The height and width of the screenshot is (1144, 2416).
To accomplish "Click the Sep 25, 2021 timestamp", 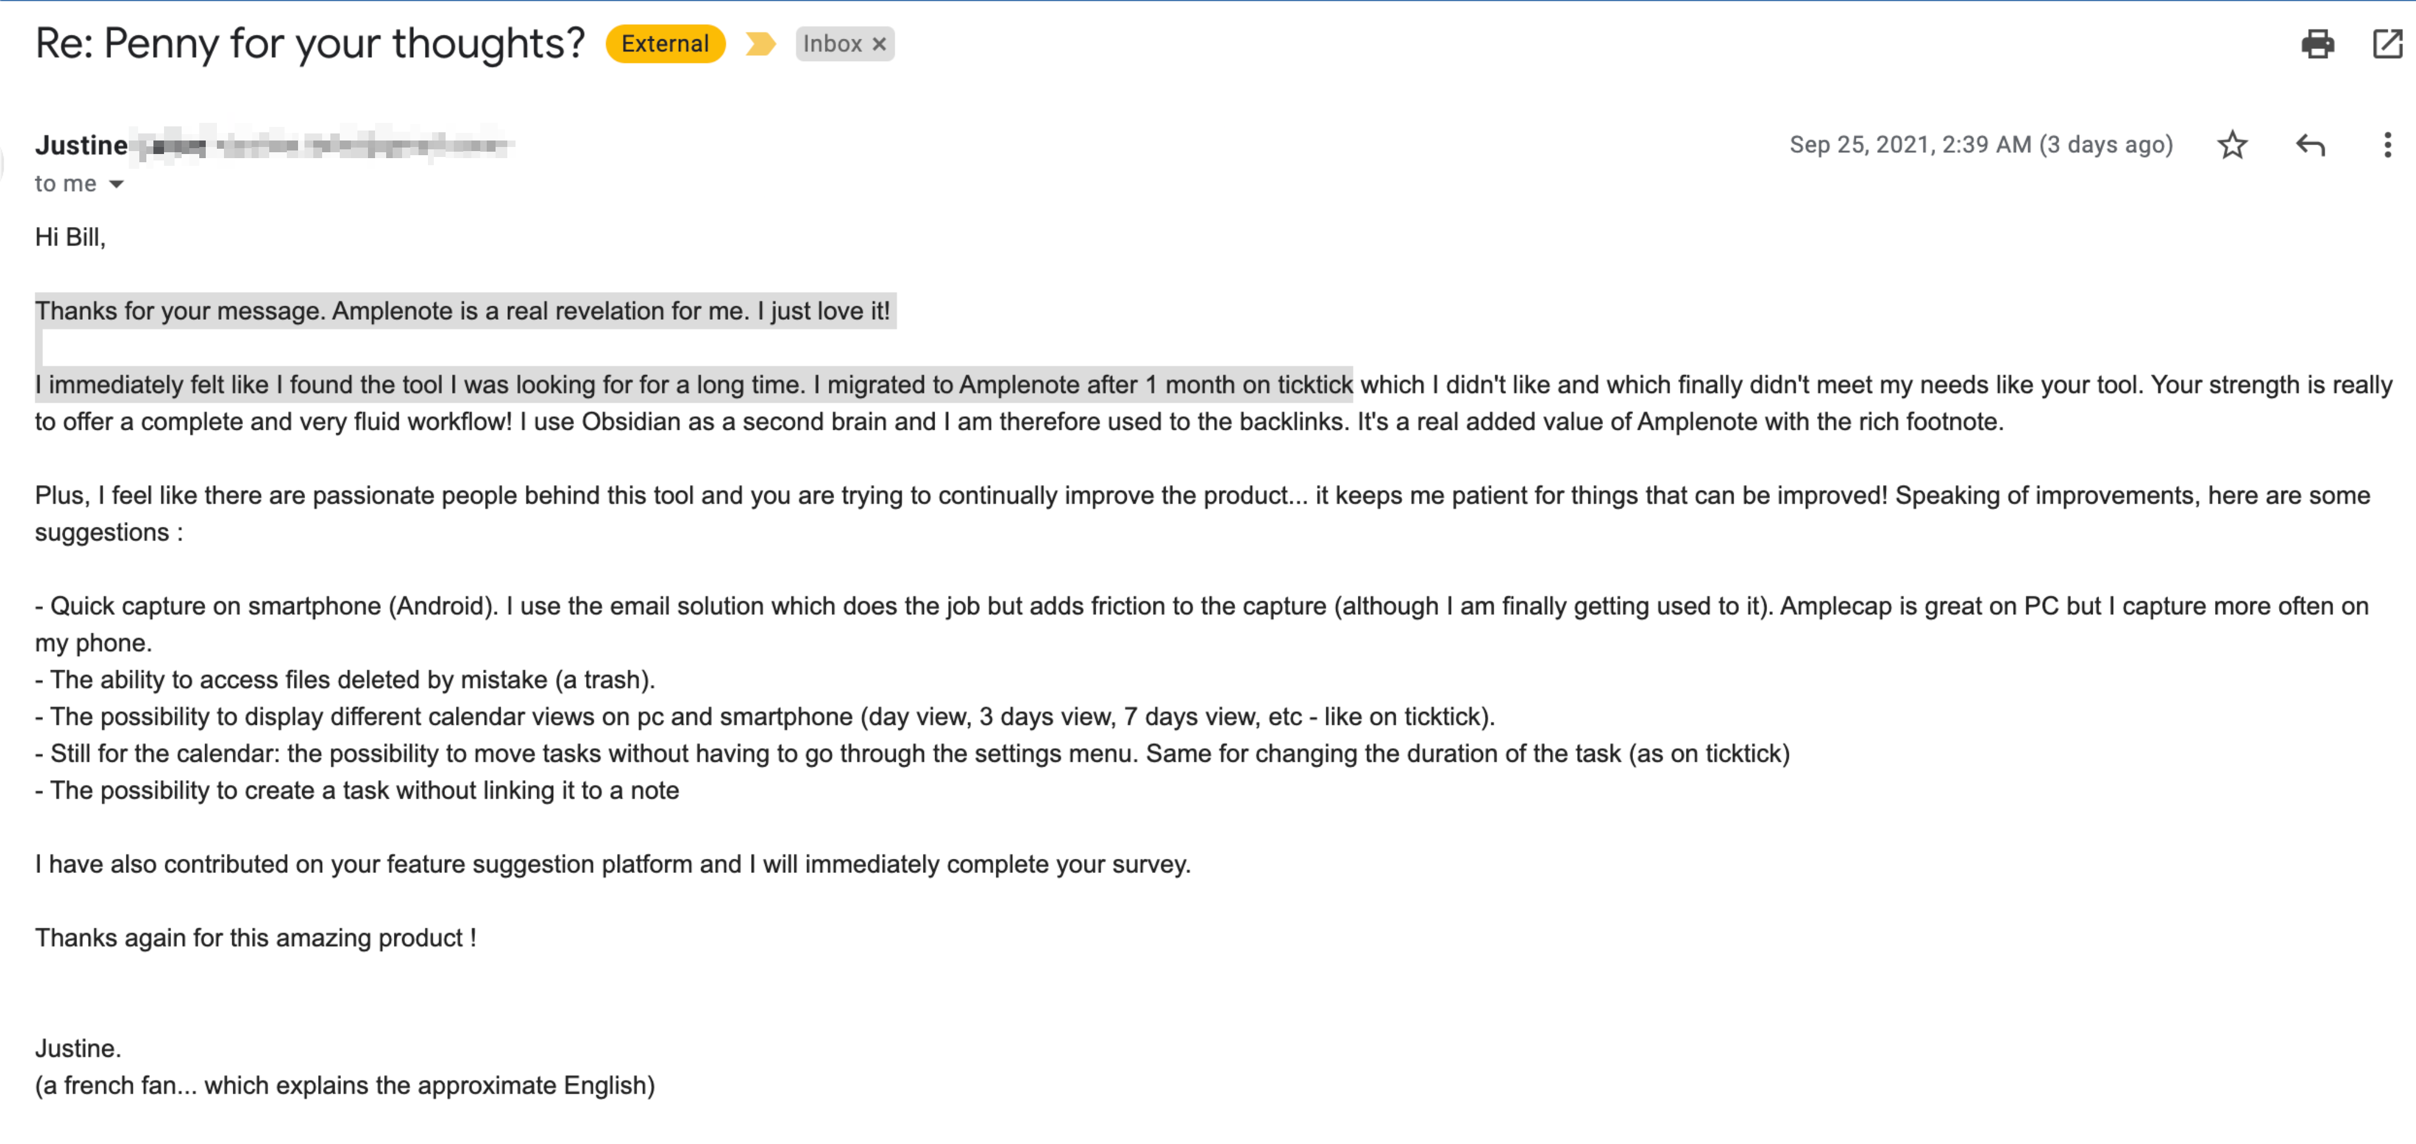I will [x=1981, y=145].
